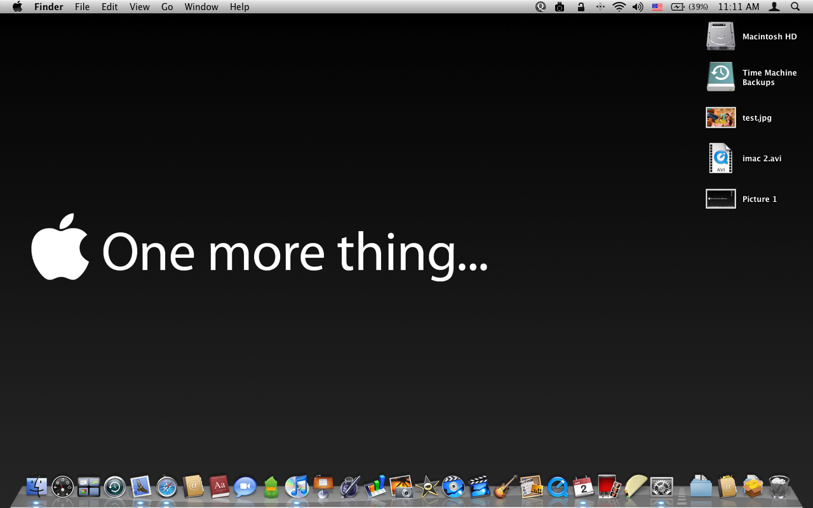Screen dimensions: 813x508
Task: Open the clapperboard movie app in Dock
Action: pyautogui.click(x=480, y=487)
